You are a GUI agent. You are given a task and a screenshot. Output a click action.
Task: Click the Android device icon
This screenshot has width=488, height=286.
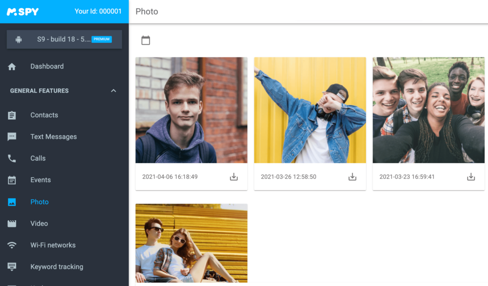point(19,40)
